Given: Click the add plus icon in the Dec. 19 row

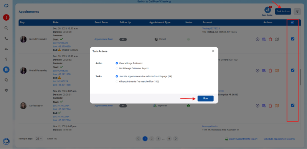Looking at the screenshot, I should pyautogui.click(x=257, y=71).
